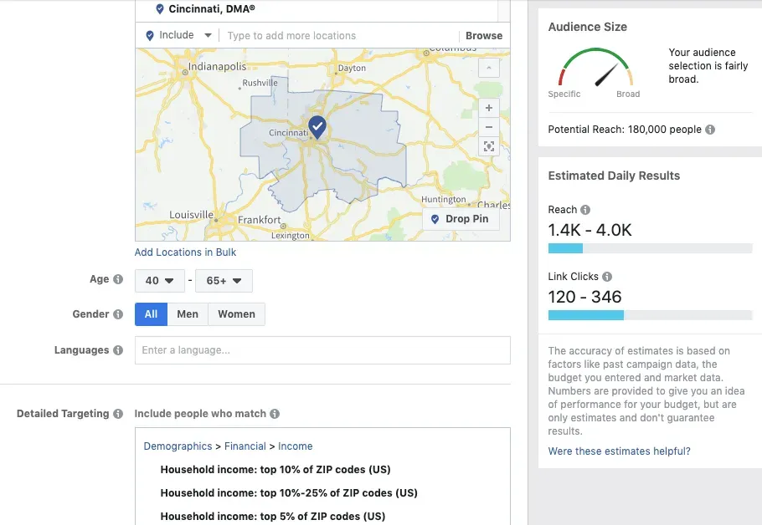Select Women as the gender
The width and height of the screenshot is (762, 525).
click(x=236, y=314)
